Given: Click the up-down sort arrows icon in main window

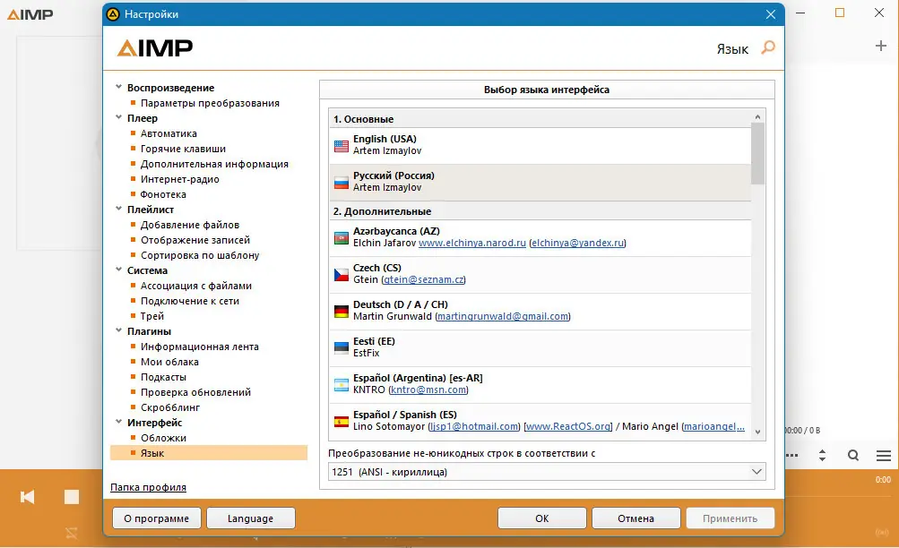Looking at the screenshot, I should (822, 455).
